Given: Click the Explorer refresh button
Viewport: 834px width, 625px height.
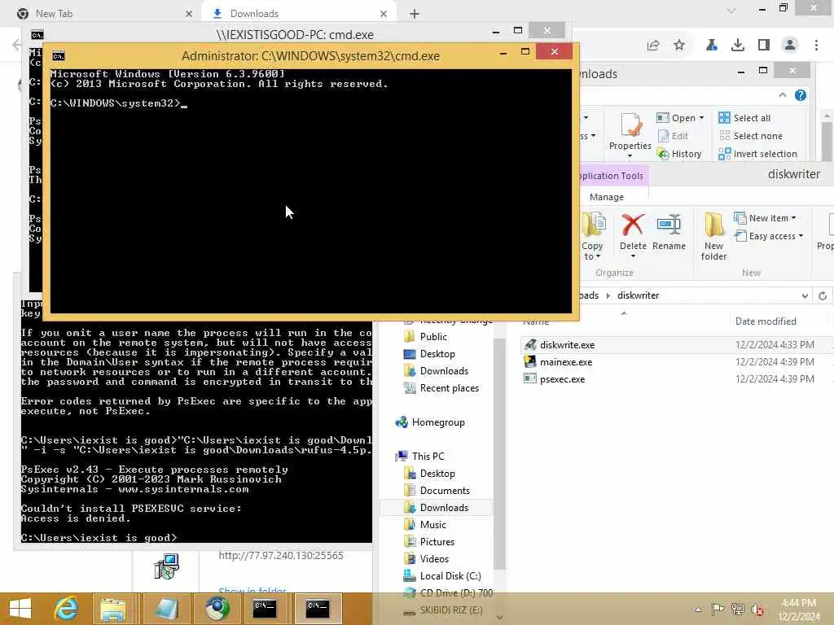Looking at the screenshot, I should point(823,296).
